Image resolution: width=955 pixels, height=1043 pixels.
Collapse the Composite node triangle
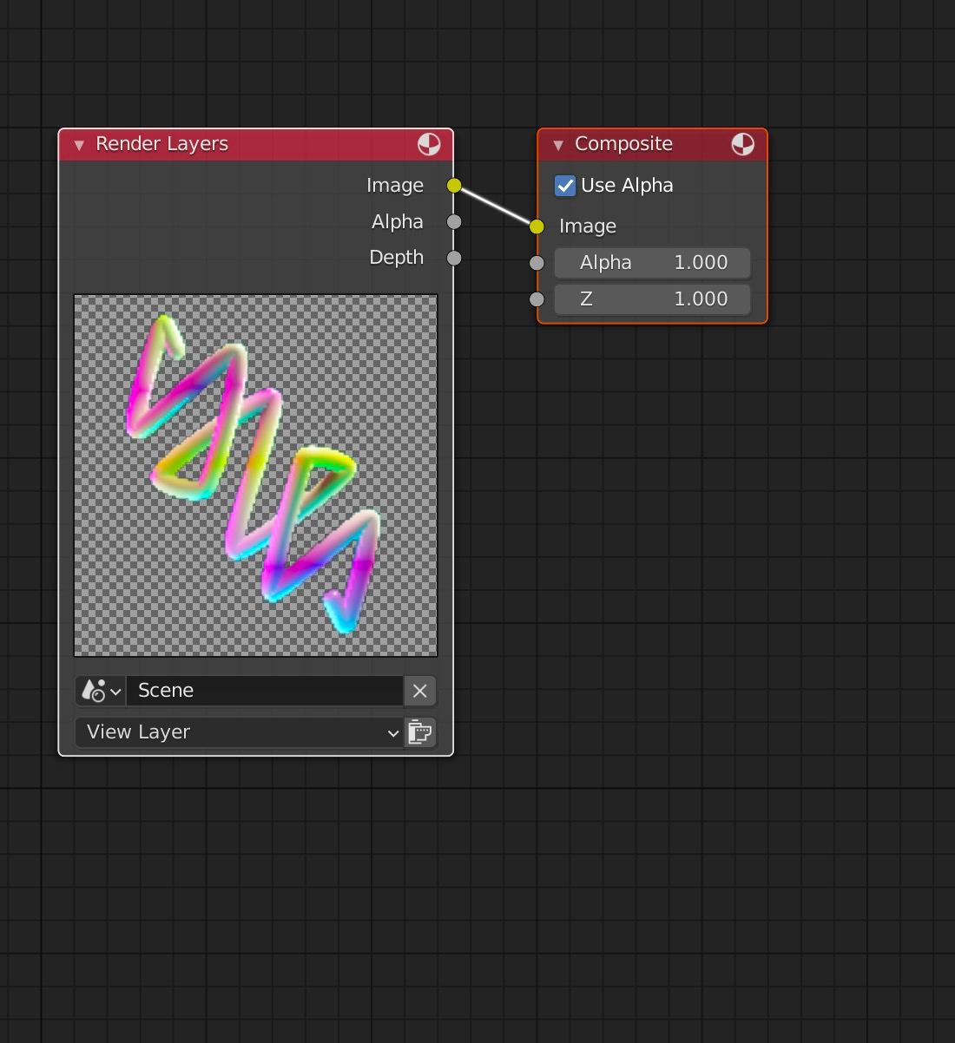coord(558,145)
